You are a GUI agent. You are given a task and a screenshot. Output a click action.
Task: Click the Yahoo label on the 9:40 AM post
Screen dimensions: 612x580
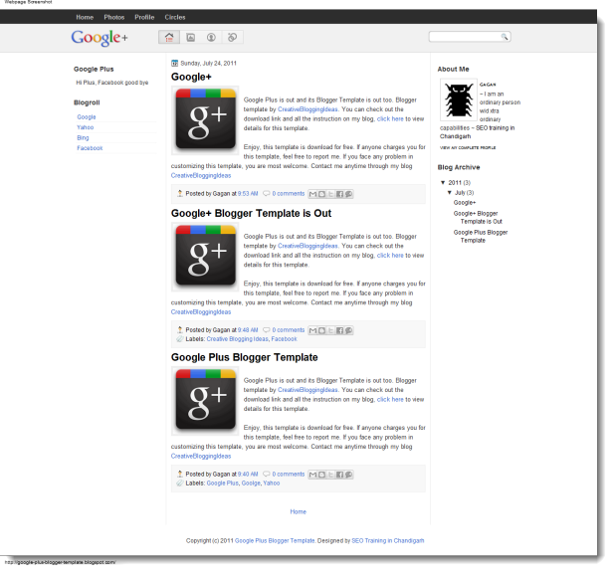pos(272,483)
